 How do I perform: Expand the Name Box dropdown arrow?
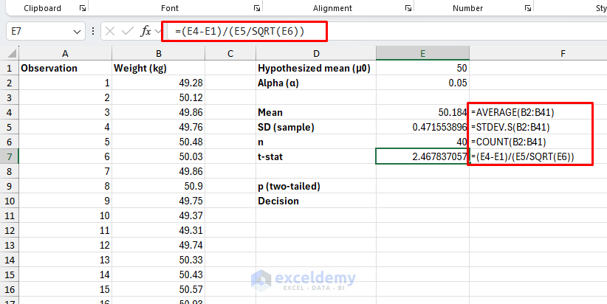[76, 32]
